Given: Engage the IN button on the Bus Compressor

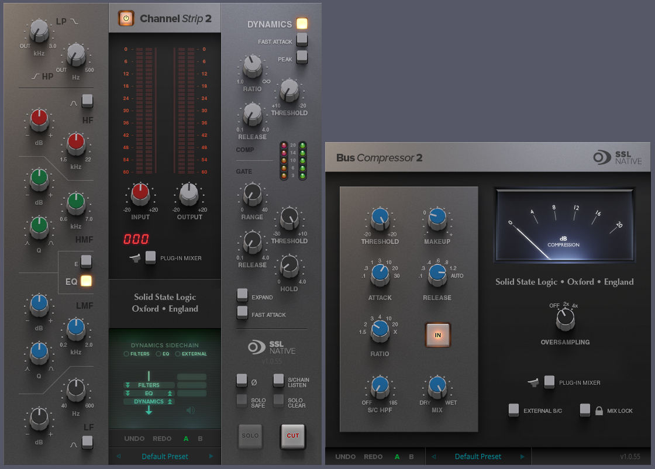Looking at the screenshot, I should coord(437,334).
